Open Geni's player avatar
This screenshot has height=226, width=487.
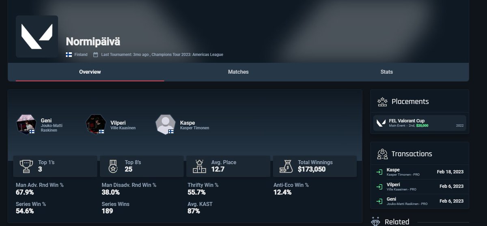click(x=26, y=124)
